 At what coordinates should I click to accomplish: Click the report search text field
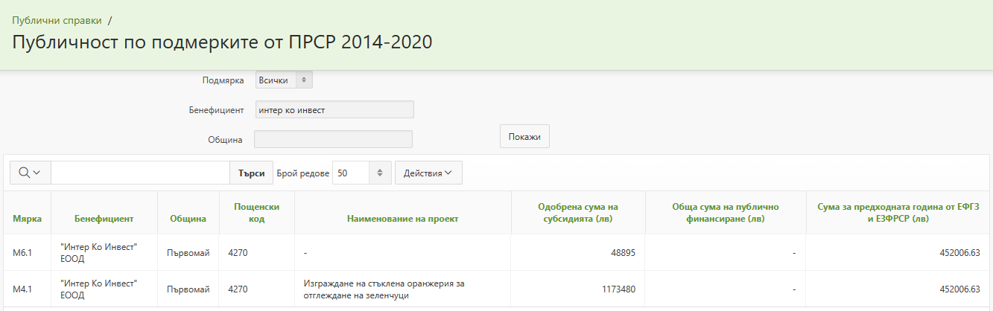[140, 173]
